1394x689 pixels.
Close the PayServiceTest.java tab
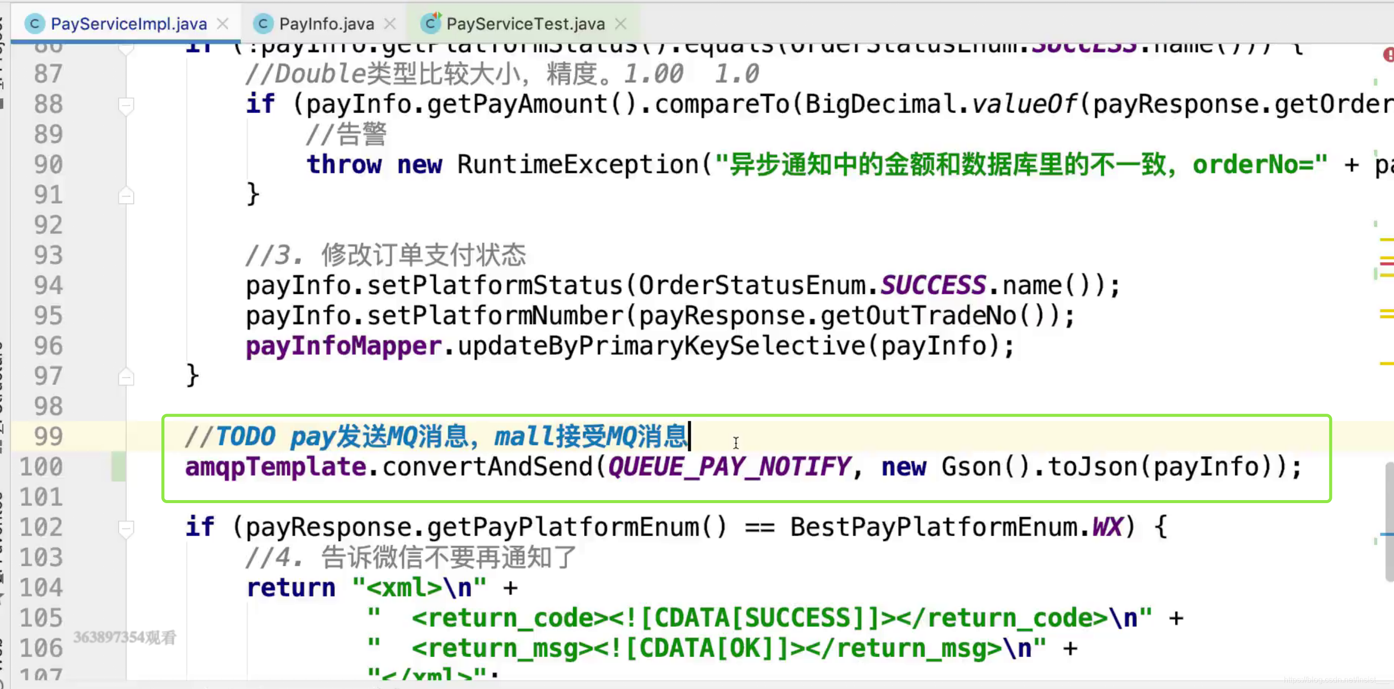coord(621,24)
